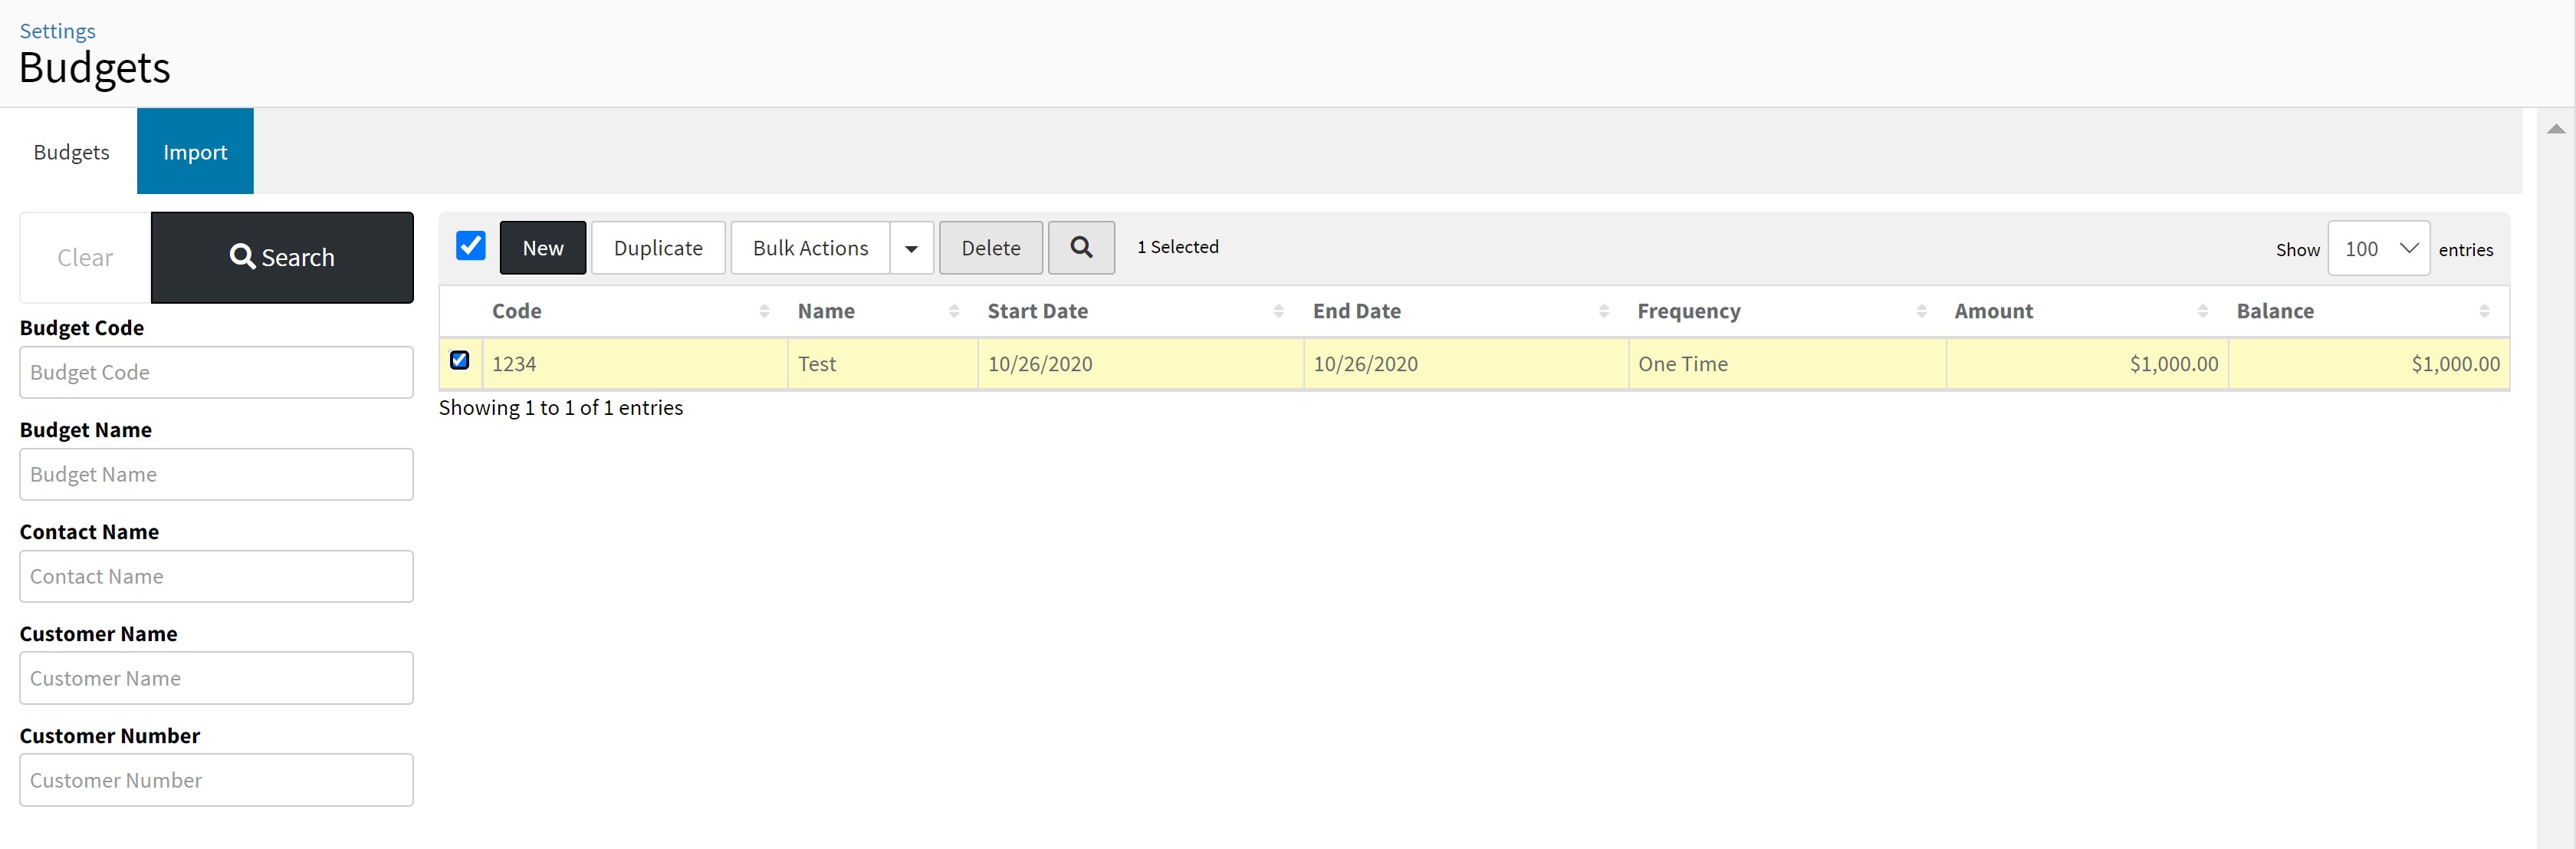Deselect the 1234 budget row checkbox
Screen dimensions: 2576x849
[459, 360]
